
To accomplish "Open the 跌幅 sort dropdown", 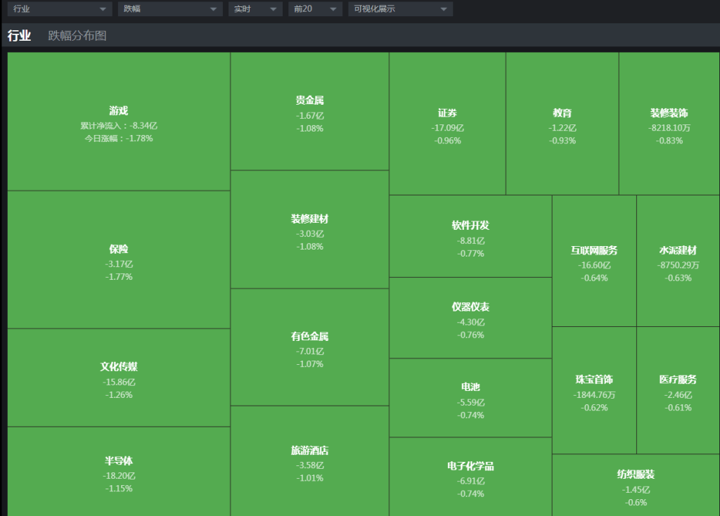I will click(170, 8).
